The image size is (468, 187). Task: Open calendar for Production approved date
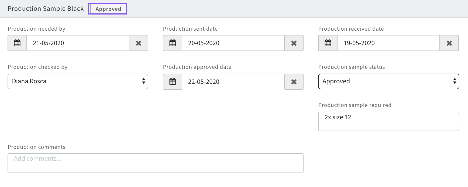tap(173, 82)
